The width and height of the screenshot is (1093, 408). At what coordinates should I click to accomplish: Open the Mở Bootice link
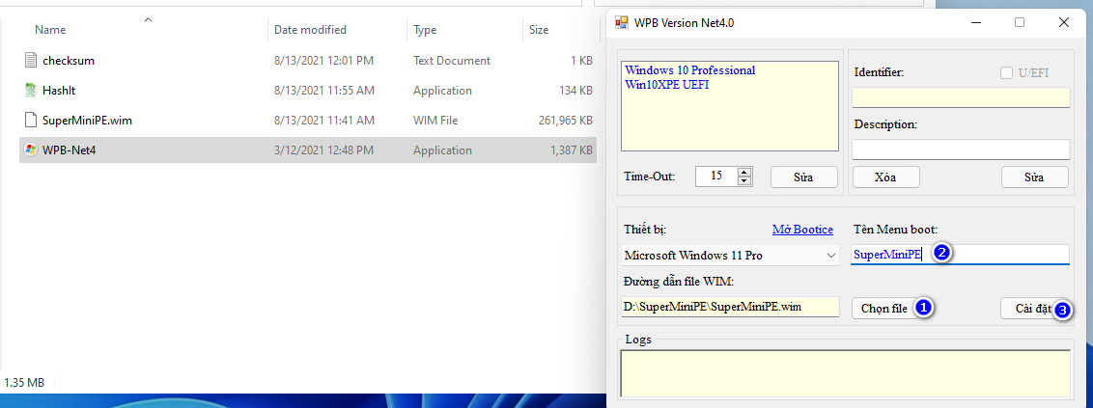[802, 229]
